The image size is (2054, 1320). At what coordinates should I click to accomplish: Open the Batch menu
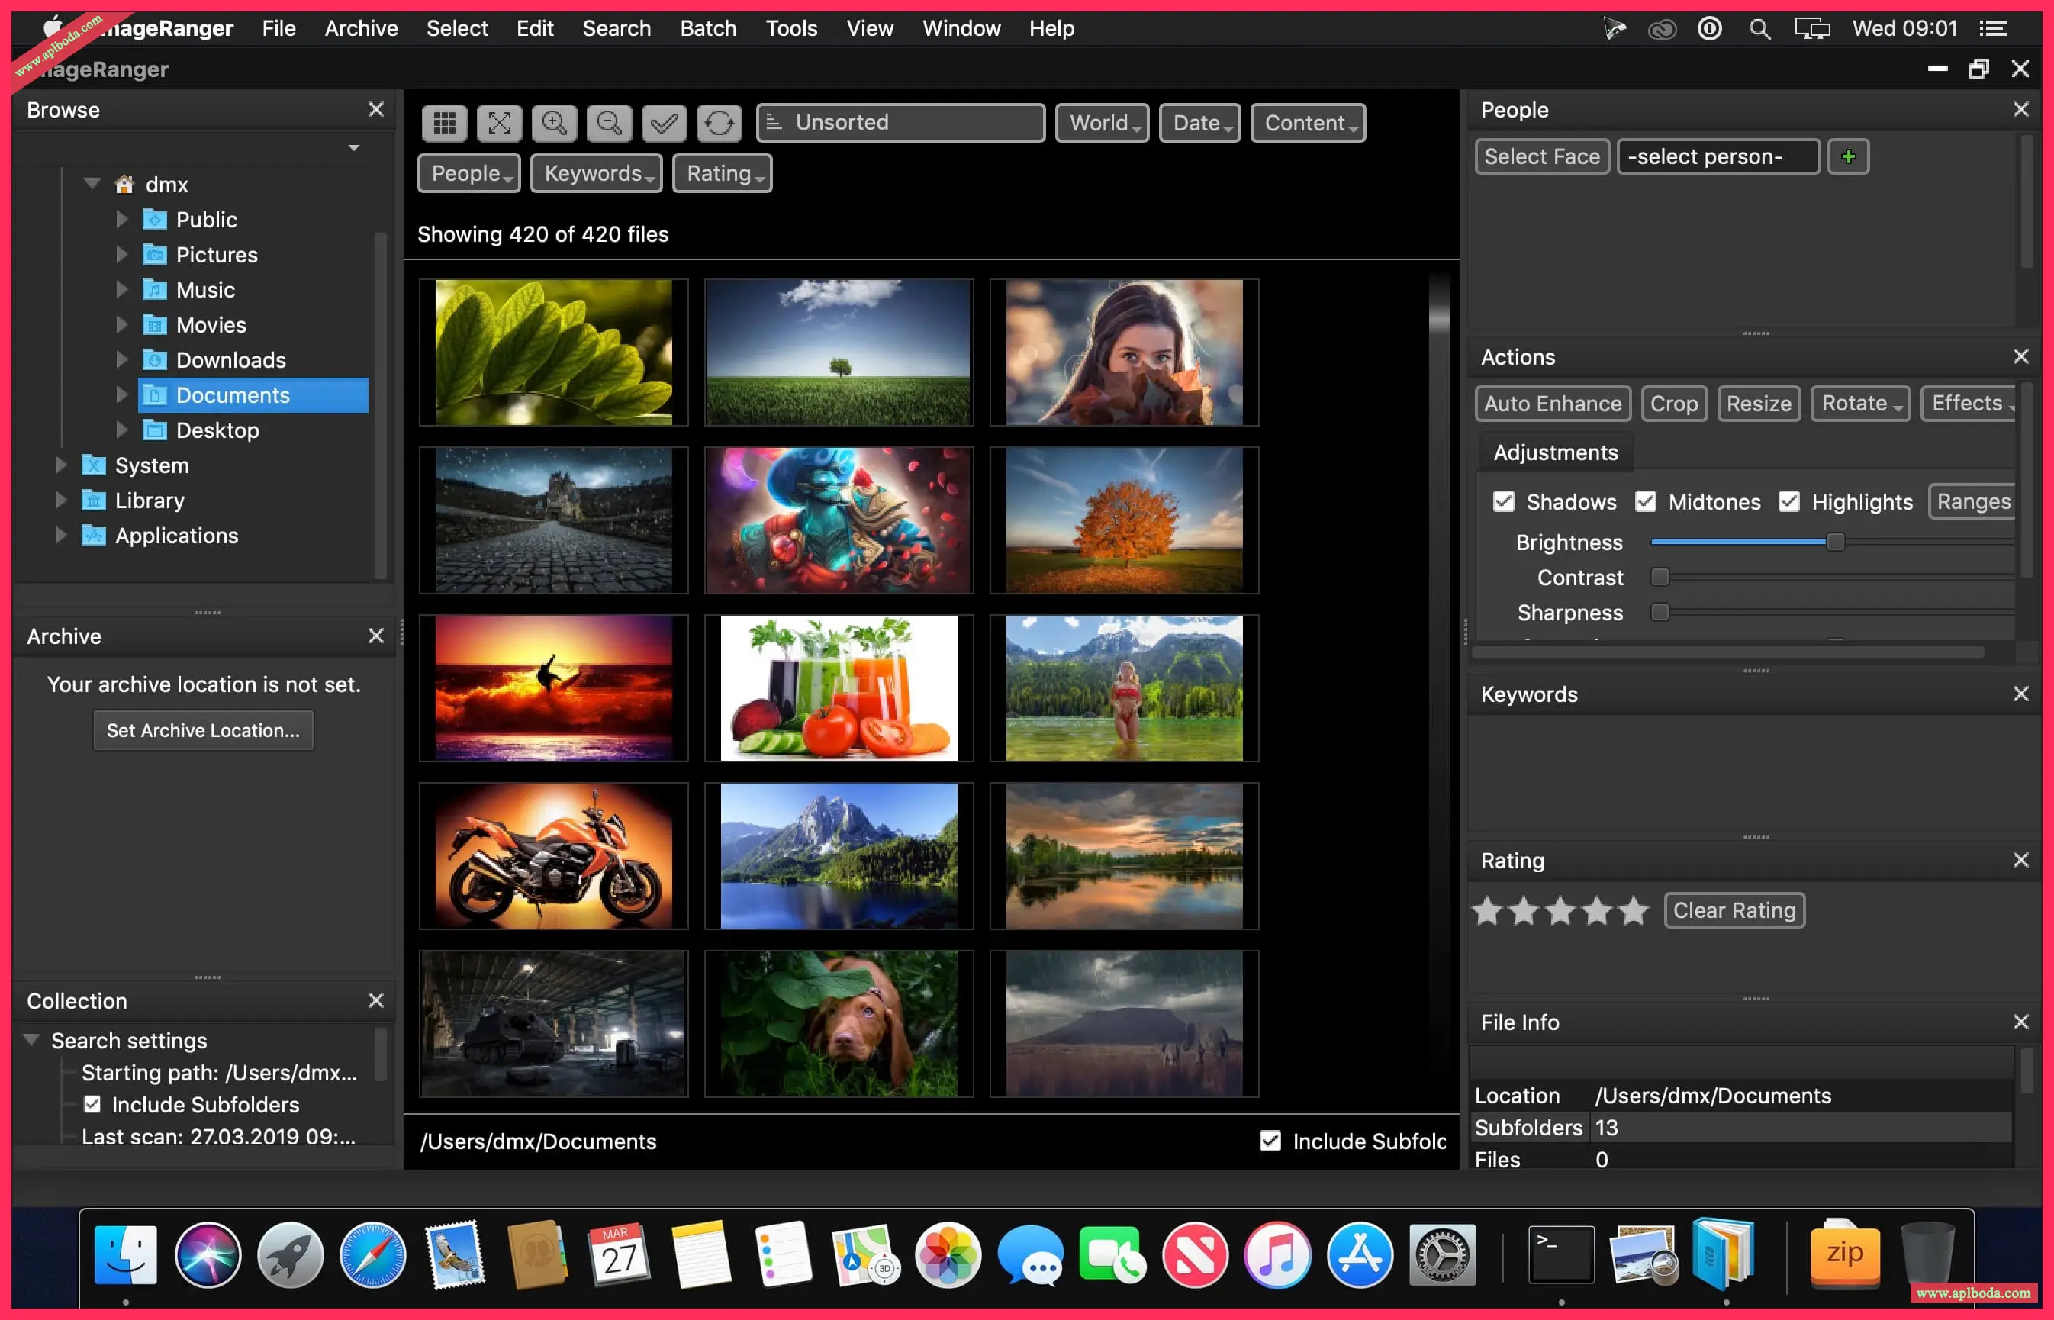(x=708, y=28)
